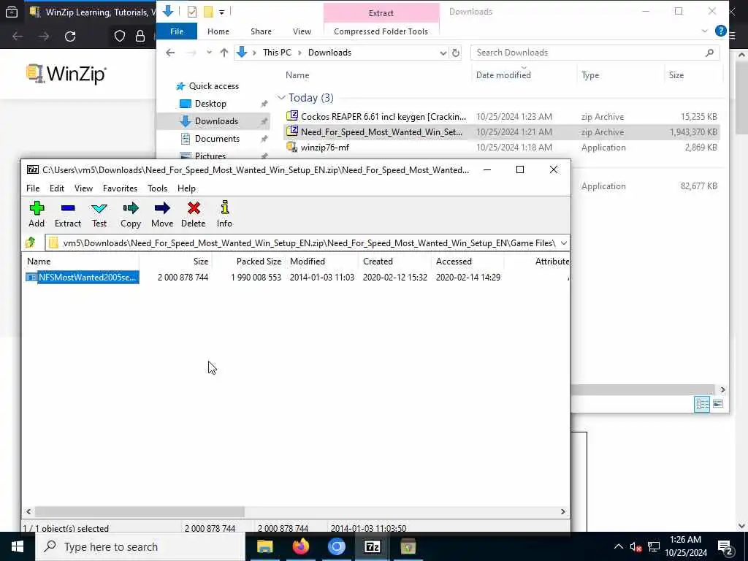Open Firefox from the taskbar
Image resolution: width=748 pixels, height=561 pixels.
pos(300,546)
